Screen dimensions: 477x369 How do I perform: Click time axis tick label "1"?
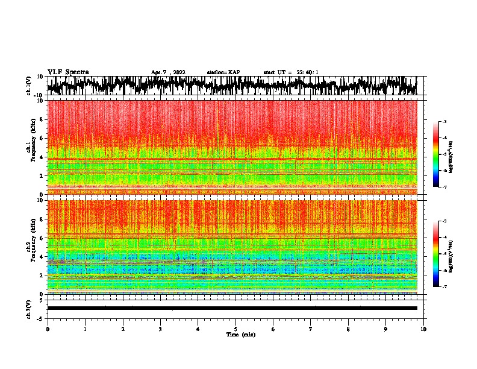(85, 329)
